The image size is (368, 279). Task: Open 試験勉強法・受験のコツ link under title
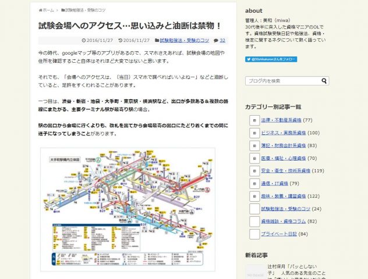point(184,40)
